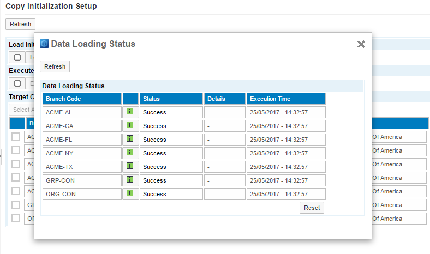Sort by the Branch Code column header
The image size is (430, 254).
[x=82, y=99]
